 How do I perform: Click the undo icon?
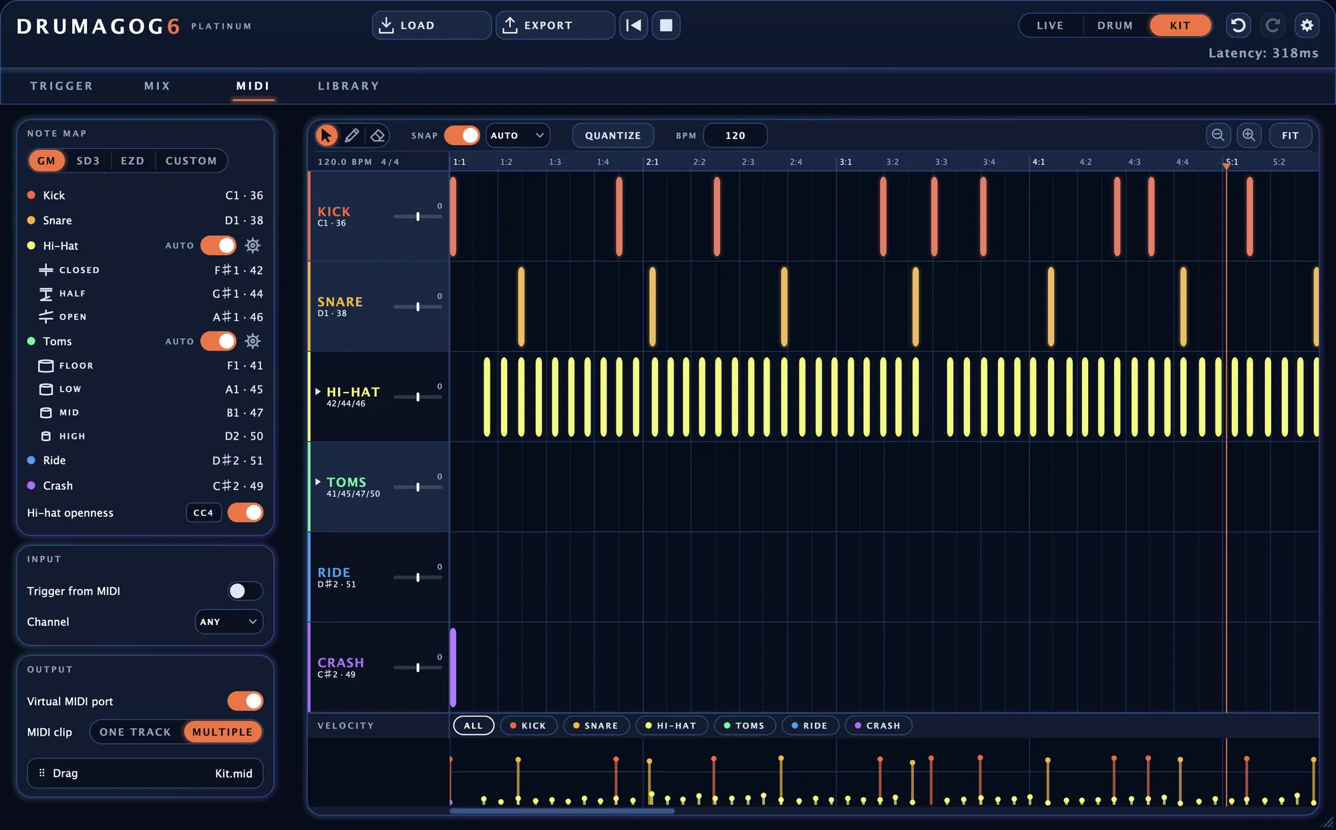pyautogui.click(x=1238, y=25)
